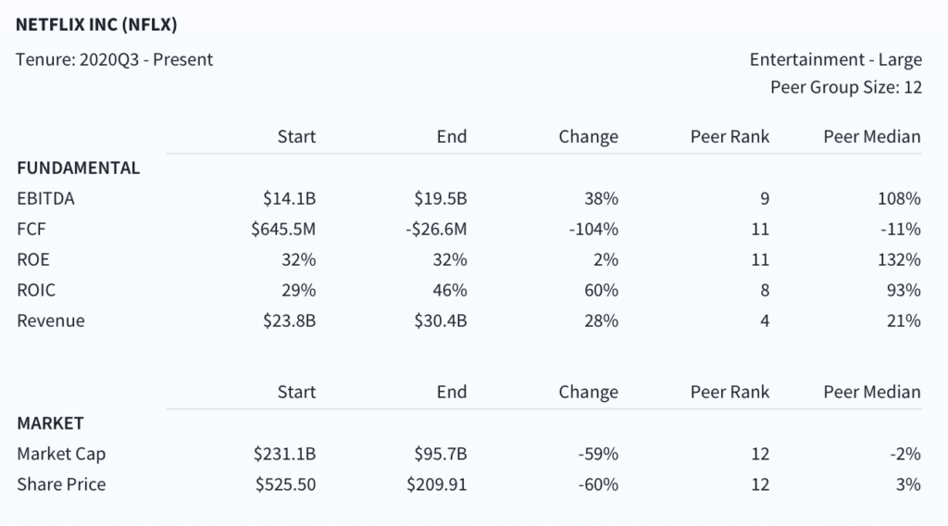Image resolution: width=948 pixels, height=526 pixels.
Task: Click the Market table Change column header
Action: click(588, 393)
